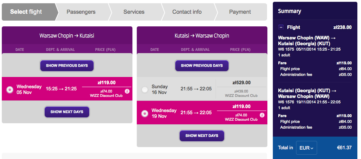Open the Contact info step

point(187,12)
